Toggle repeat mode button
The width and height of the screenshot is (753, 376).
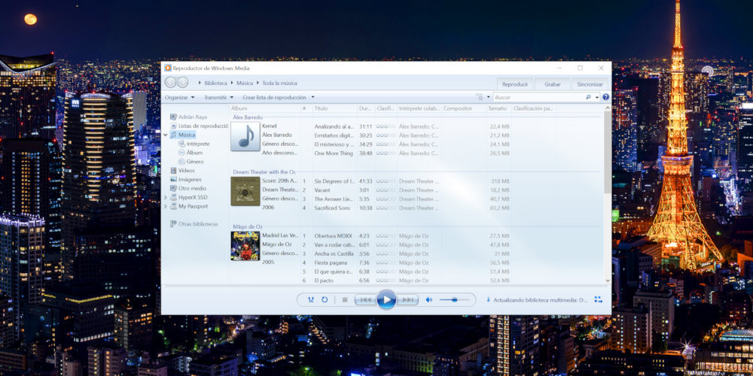(325, 300)
